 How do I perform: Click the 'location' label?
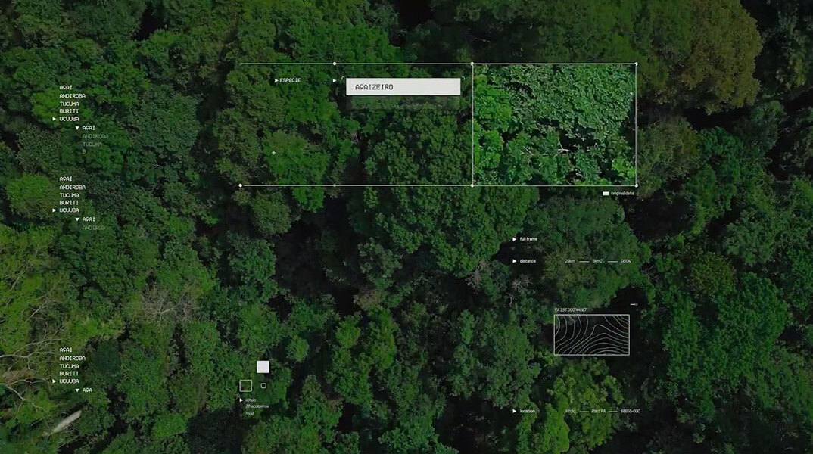tap(528, 412)
